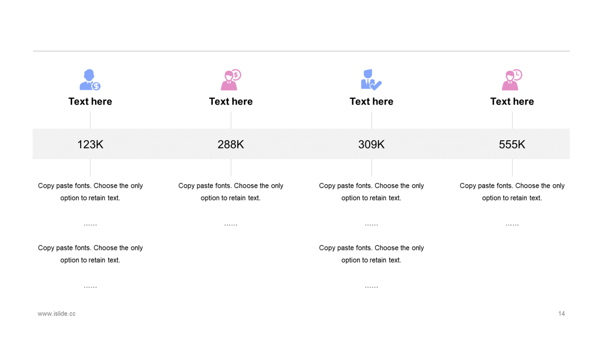This screenshot has height=339, width=603.
Task: Click the slide number 14
Action: [562, 314]
